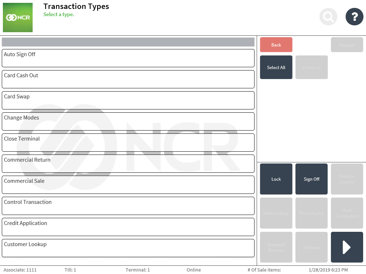Pick Change Modes transaction type

click(128, 121)
